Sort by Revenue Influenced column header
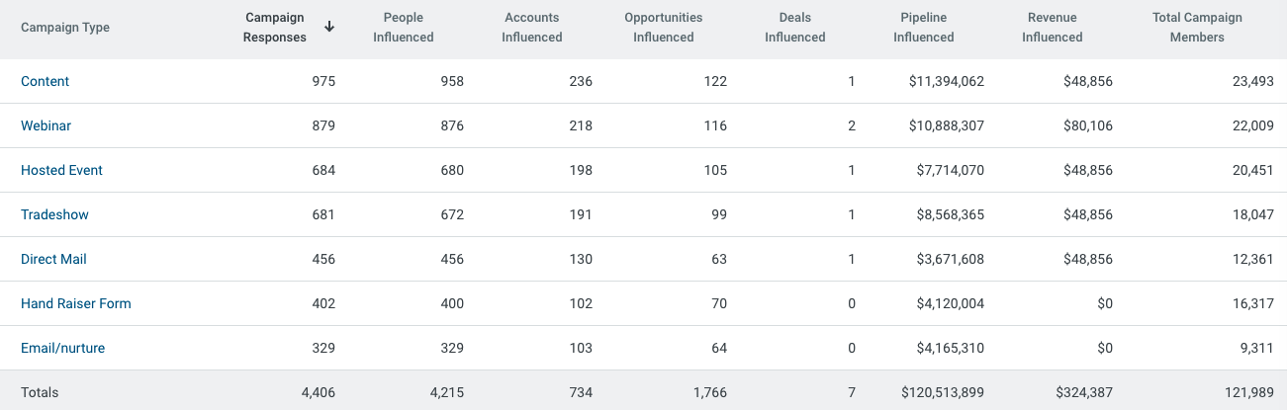The height and width of the screenshot is (410, 1287). tap(1053, 28)
